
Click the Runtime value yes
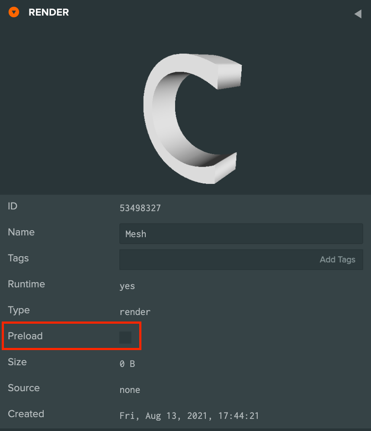(127, 286)
